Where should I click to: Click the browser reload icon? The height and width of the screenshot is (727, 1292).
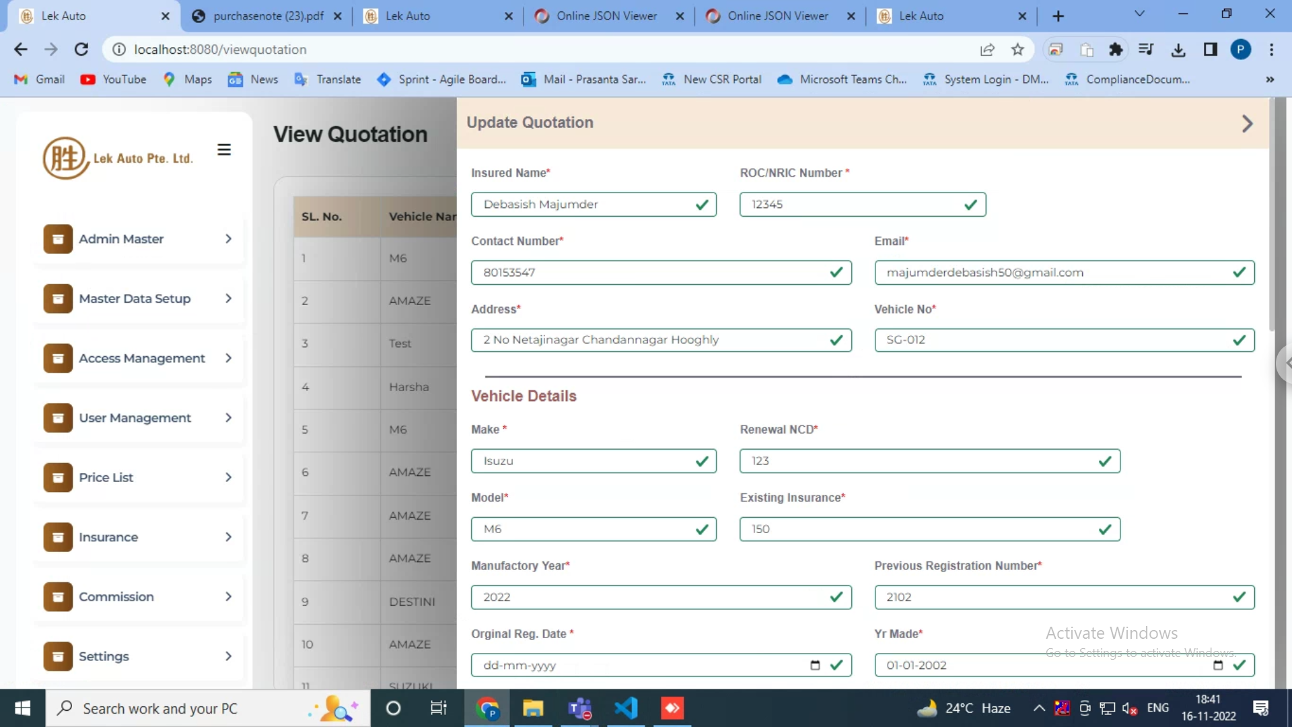point(81,49)
